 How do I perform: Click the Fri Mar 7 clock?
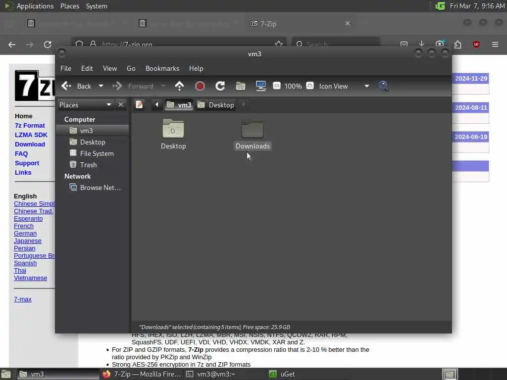[477, 6]
